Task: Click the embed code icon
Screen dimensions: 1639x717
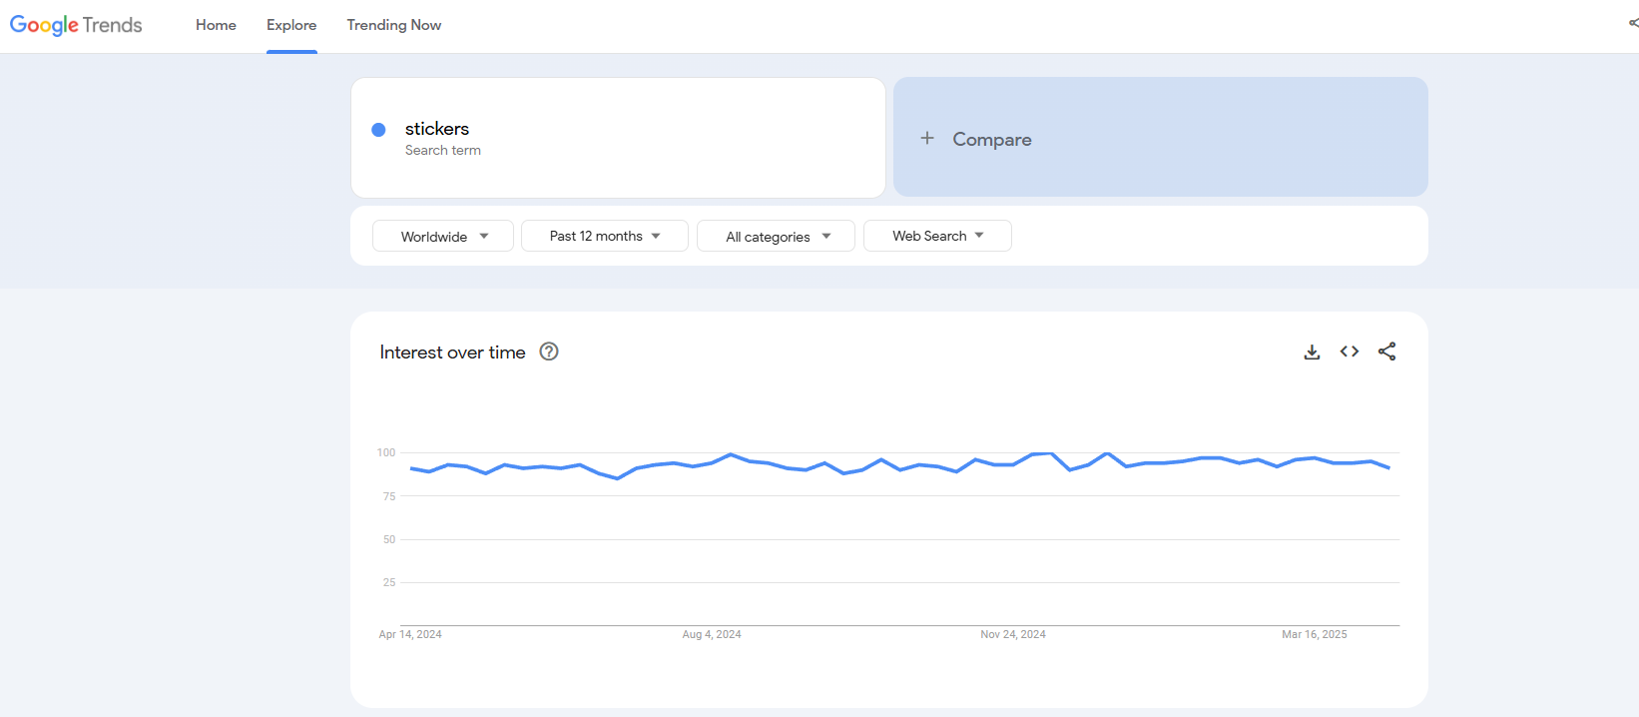Action: click(1350, 352)
